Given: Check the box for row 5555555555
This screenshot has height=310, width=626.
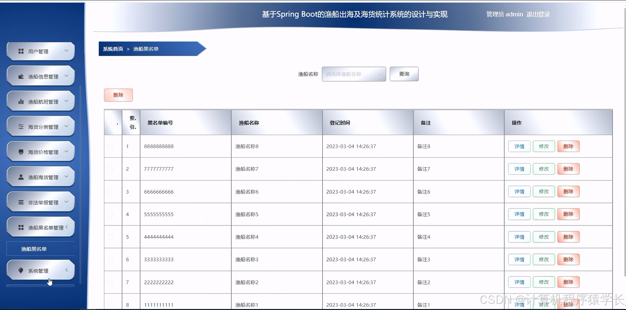Looking at the screenshot, I should pos(110,214).
